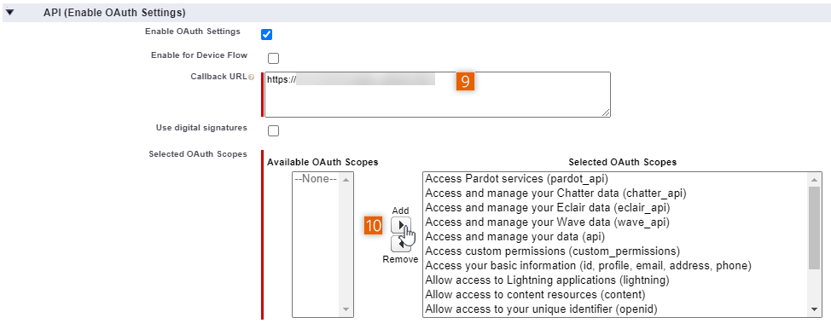Click the Available Scopes scroll down arrow

point(346,309)
